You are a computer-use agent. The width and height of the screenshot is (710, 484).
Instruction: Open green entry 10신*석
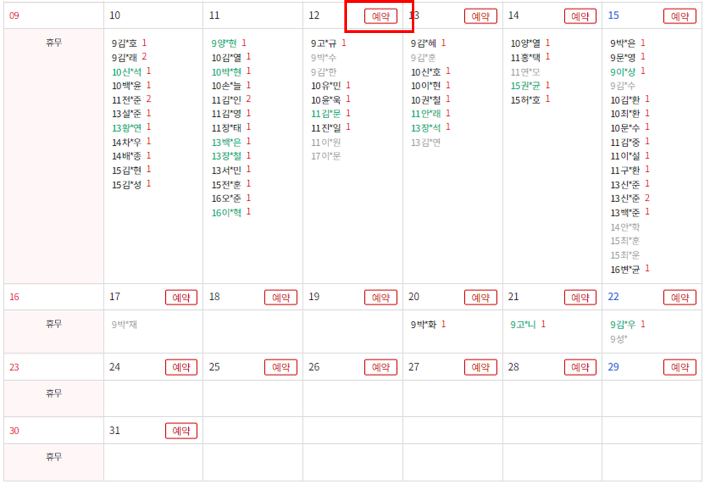[127, 72]
